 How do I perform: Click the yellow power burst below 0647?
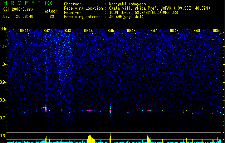click(x=149, y=139)
